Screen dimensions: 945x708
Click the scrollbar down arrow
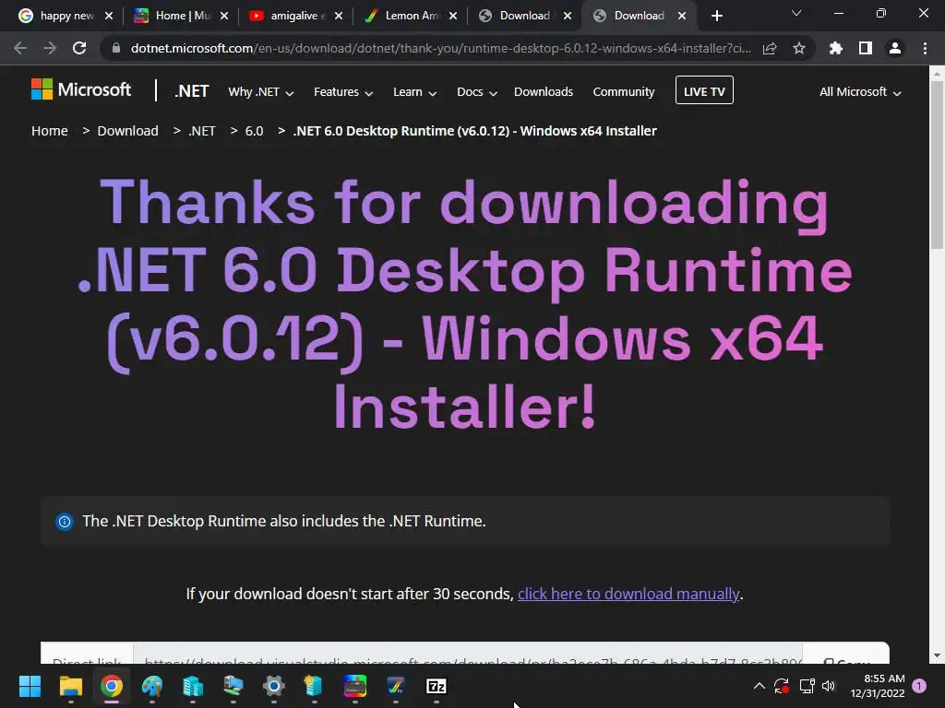(937, 655)
